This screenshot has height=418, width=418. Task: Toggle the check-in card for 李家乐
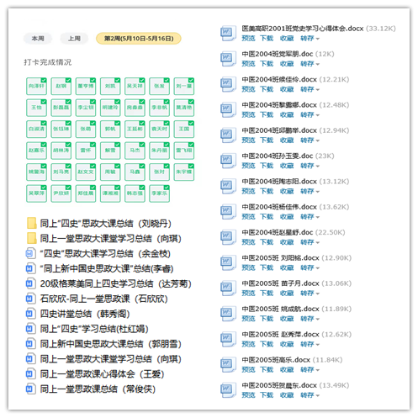point(160,193)
